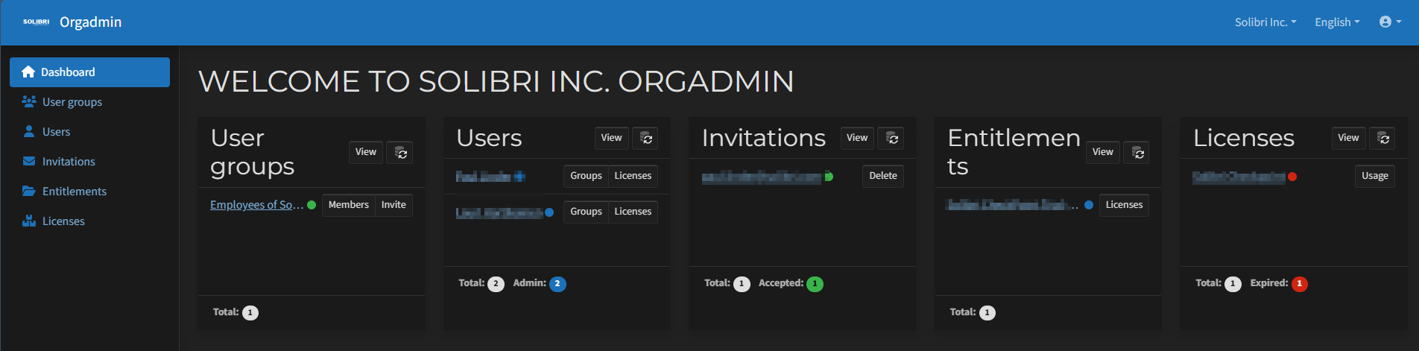
Task: Click the blue status dot on second user
Action: [x=549, y=212]
